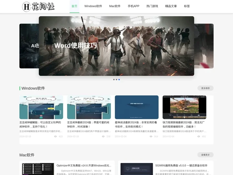Click the 2024-02-04 date under 爱神阅读
The image size is (233, 175).
(x=121, y=136)
